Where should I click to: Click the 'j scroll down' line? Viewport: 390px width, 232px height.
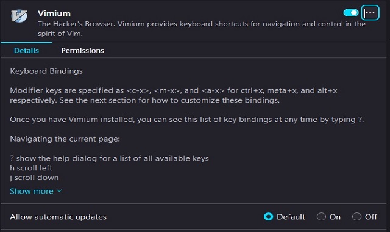(x=34, y=178)
